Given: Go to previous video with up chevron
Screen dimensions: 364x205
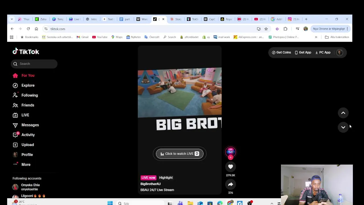Looking at the screenshot, I should 343,113.
